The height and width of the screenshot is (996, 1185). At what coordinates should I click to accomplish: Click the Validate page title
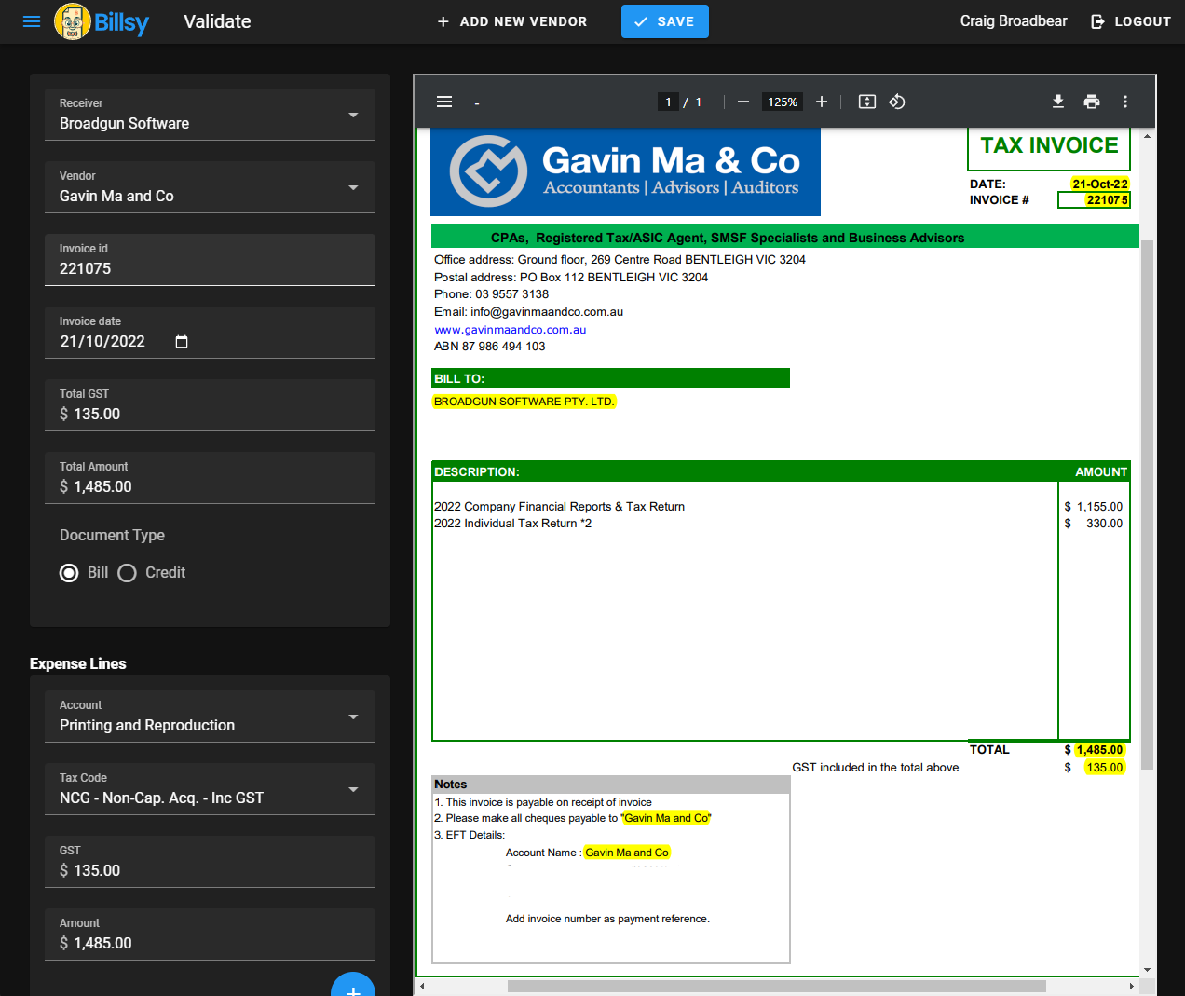[217, 21]
